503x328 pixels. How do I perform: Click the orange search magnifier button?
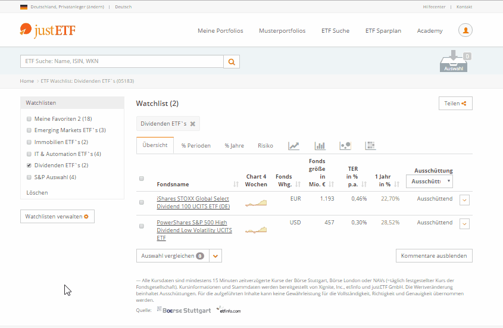[232, 61]
